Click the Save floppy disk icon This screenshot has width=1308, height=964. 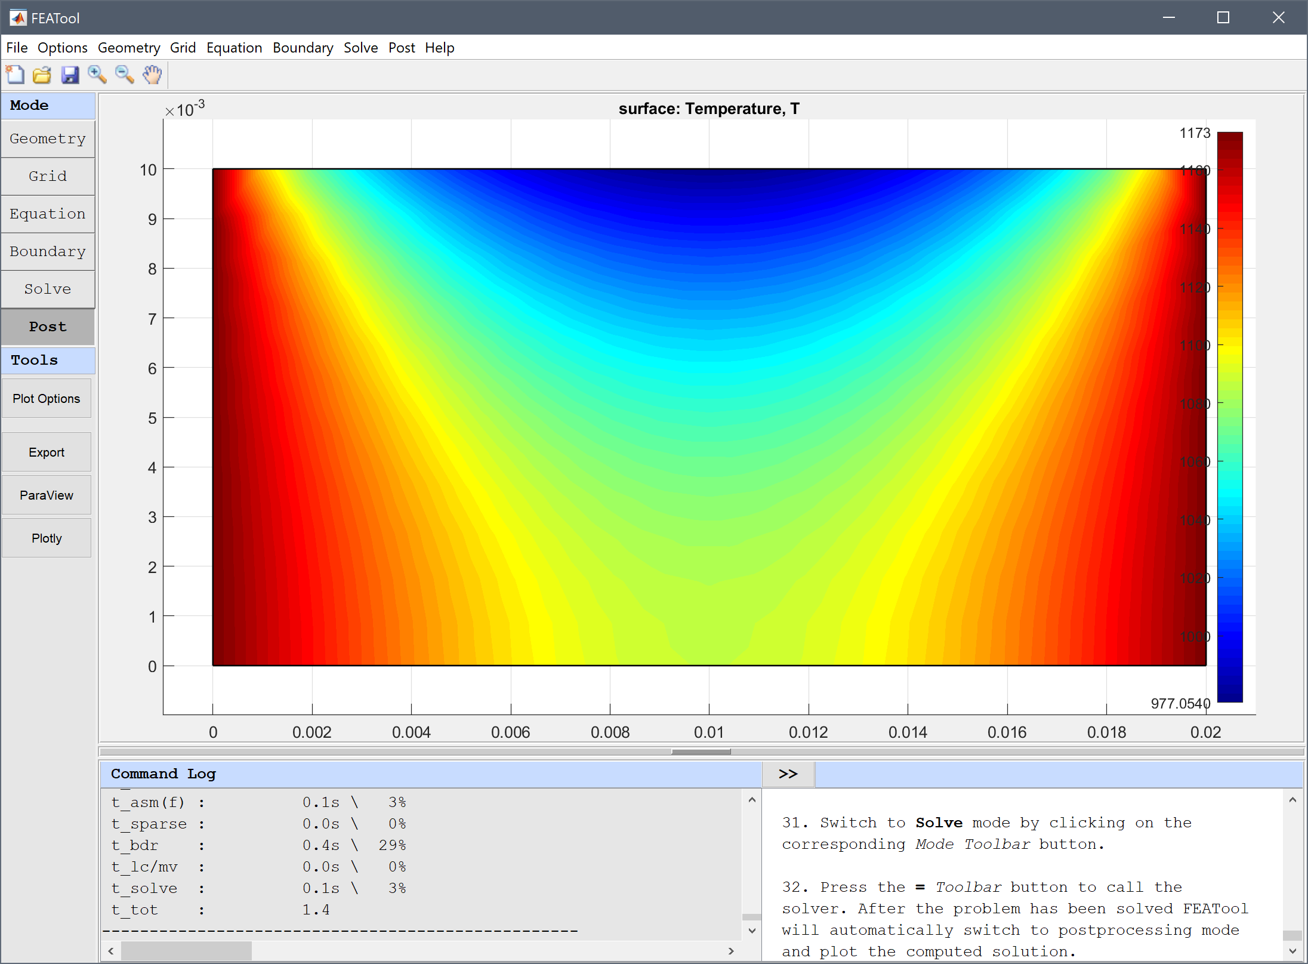tap(70, 75)
